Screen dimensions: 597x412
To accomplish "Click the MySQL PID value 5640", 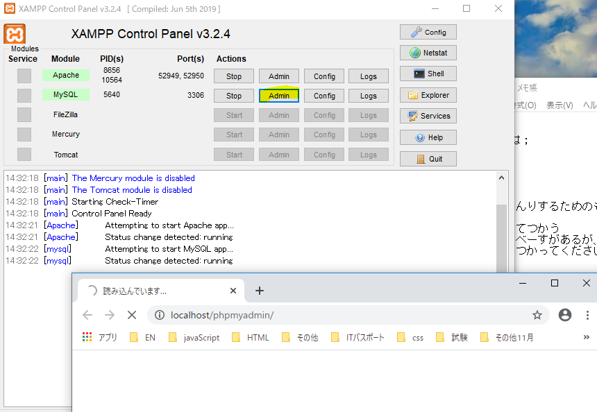I will (112, 94).
